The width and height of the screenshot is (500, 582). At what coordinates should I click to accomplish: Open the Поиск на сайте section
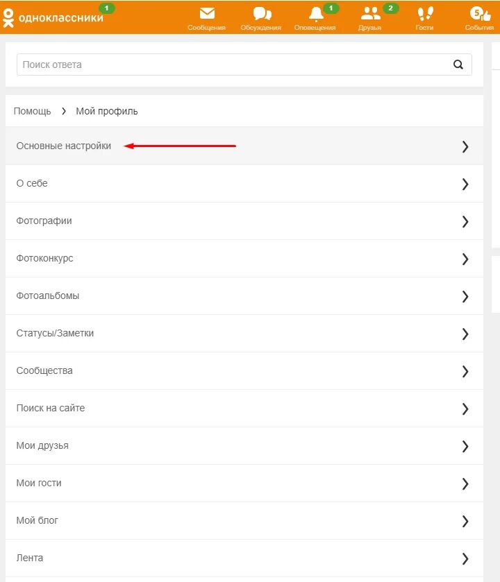tap(51, 409)
